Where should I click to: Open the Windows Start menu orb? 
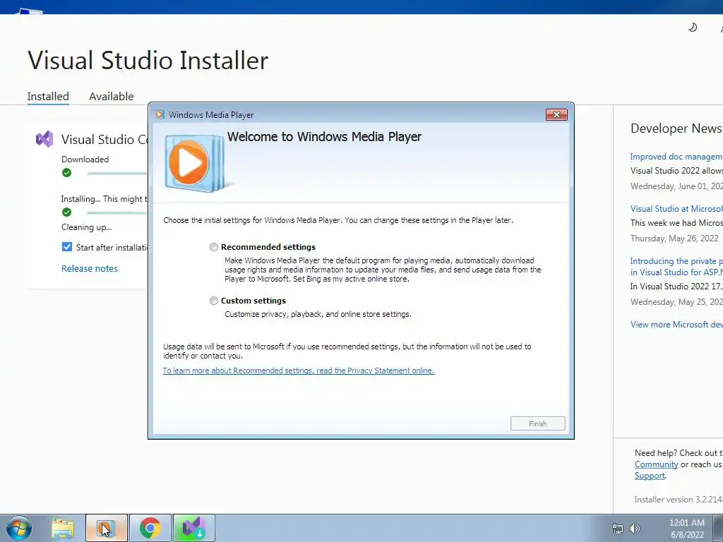19,528
